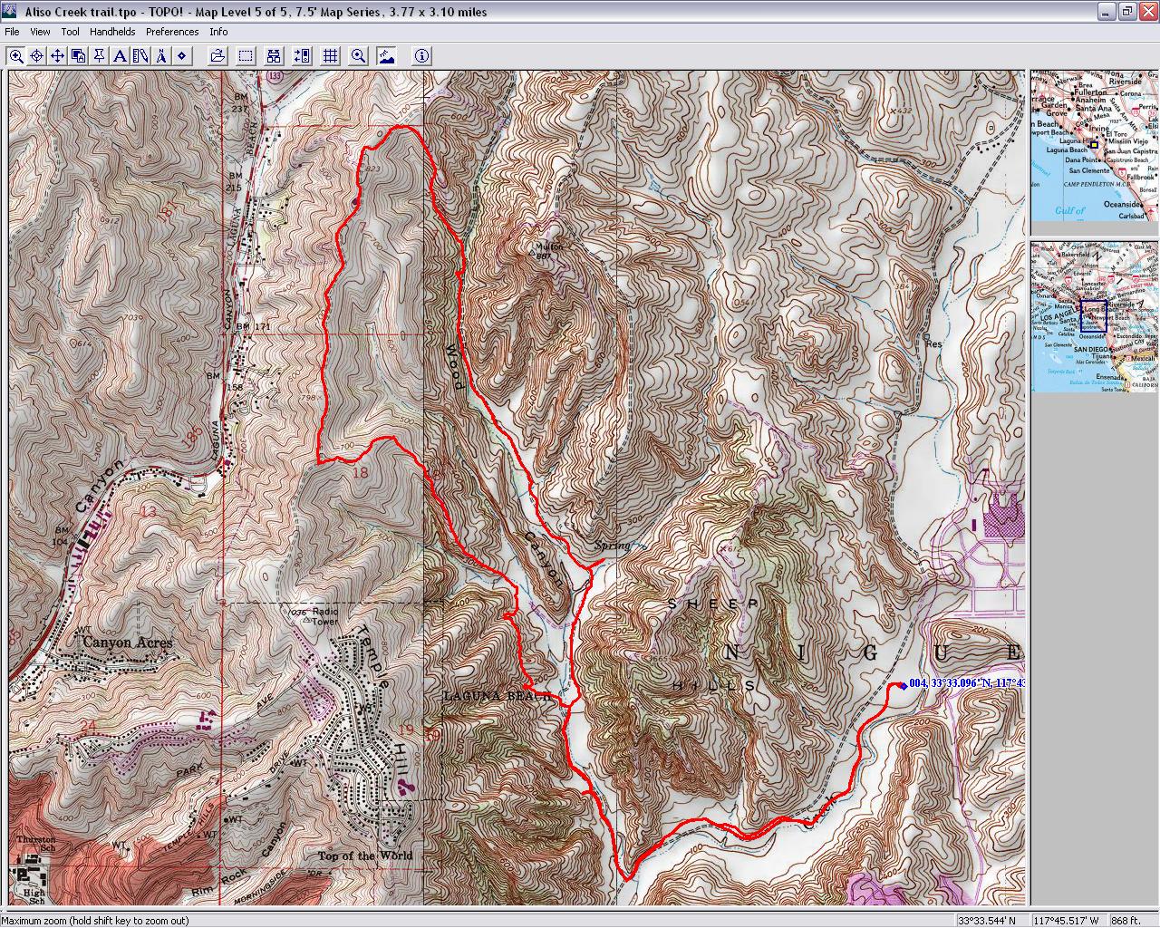Image resolution: width=1160 pixels, height=928 pixels.
Task: Select the diamond Symbol tool
Action: point(182,56)
